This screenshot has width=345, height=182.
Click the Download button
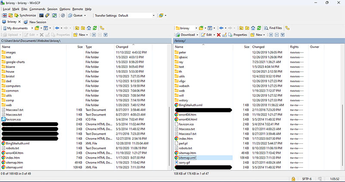click(x=185, y=35)
